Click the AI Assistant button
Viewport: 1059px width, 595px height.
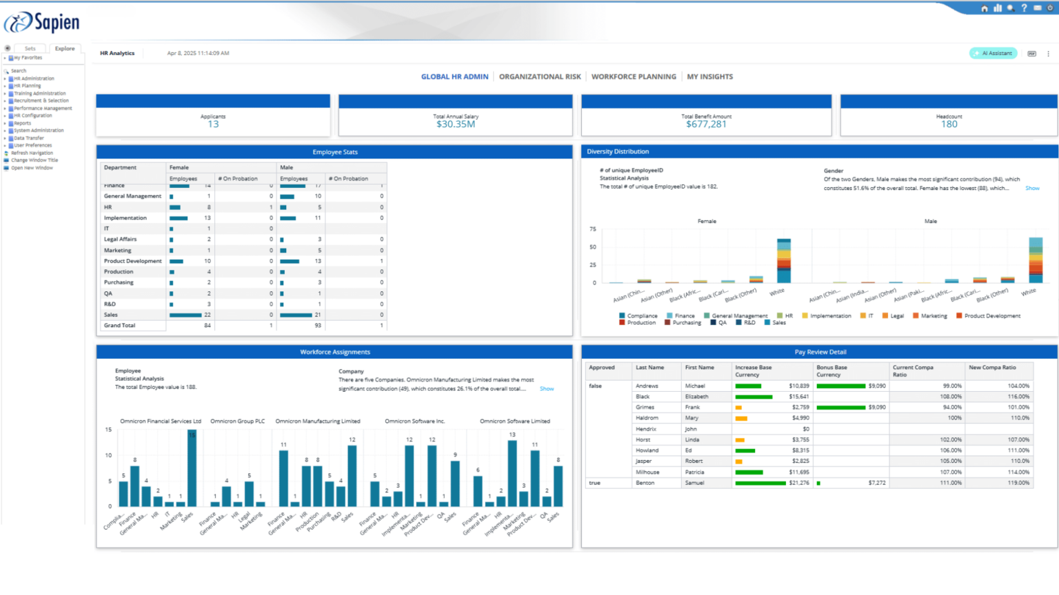pos(993,53)
